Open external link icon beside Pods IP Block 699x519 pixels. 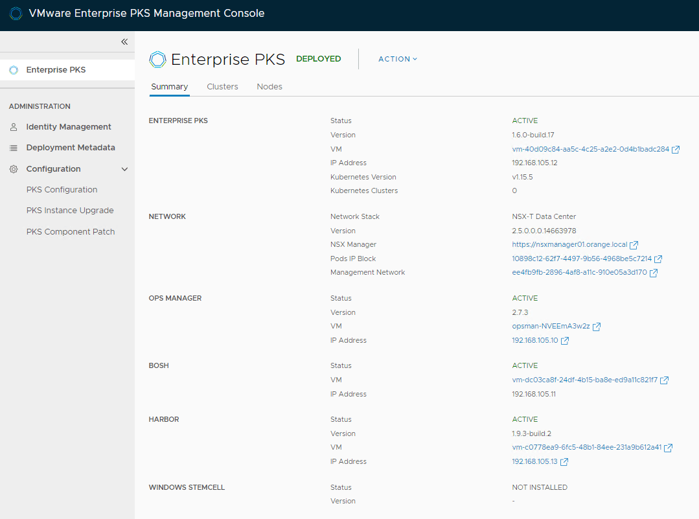coord(658,259)
